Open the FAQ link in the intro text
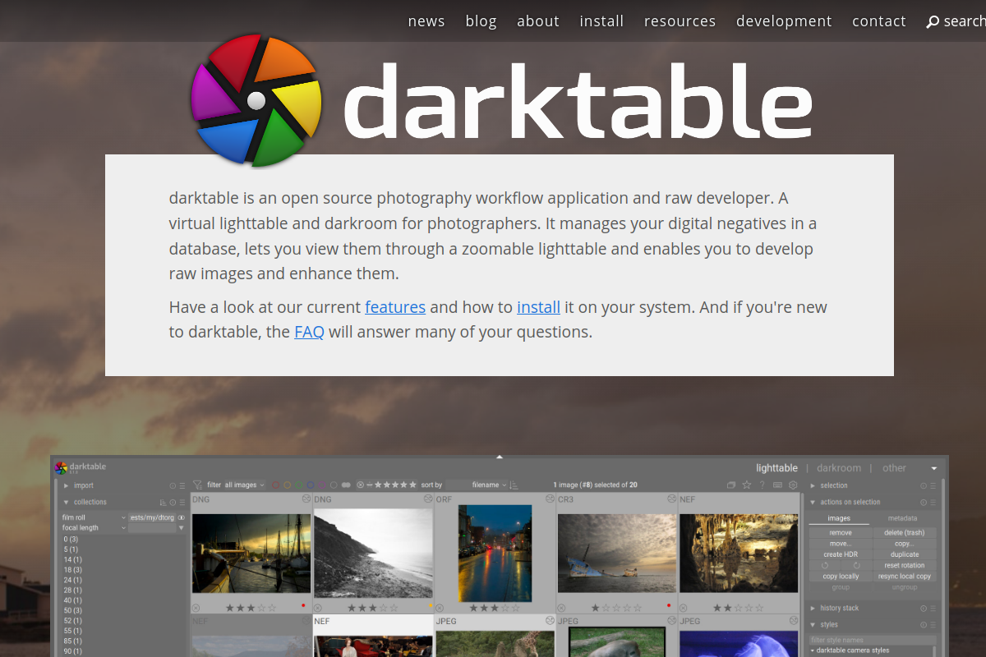 309,331
